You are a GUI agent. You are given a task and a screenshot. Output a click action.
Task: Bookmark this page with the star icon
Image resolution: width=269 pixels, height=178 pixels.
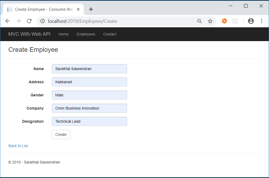point(210,21)
